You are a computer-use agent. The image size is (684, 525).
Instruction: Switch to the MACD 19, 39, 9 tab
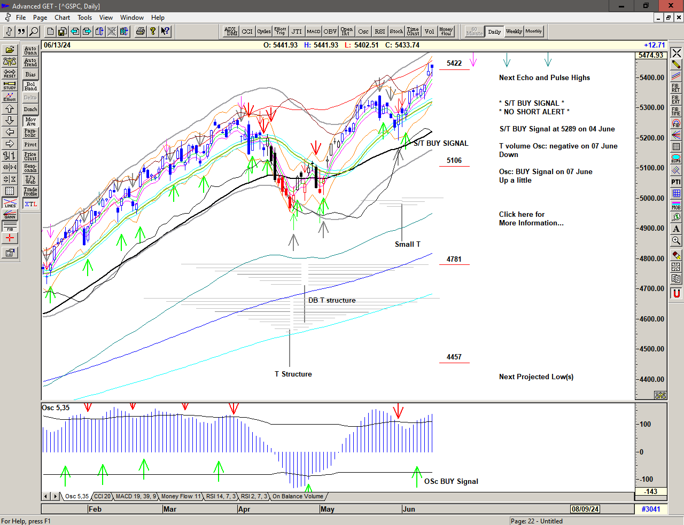(136, 496)
